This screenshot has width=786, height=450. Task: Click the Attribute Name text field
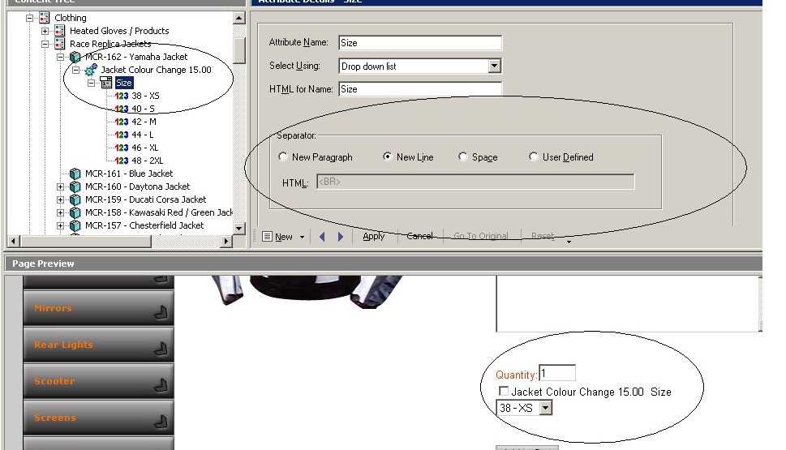coord(420,43)
